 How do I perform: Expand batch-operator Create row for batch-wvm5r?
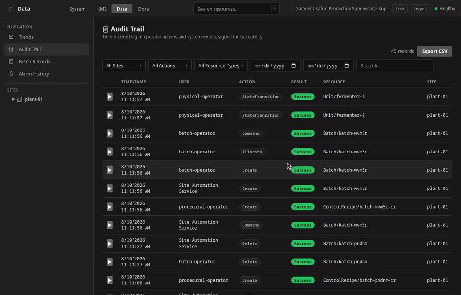109,170
